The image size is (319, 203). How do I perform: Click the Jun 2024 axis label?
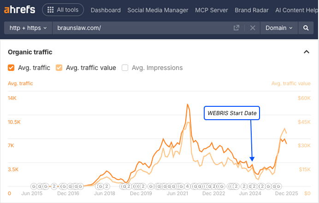point(250,193)
